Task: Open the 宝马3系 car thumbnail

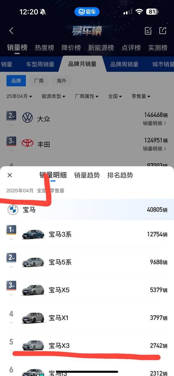Action: 33,234
